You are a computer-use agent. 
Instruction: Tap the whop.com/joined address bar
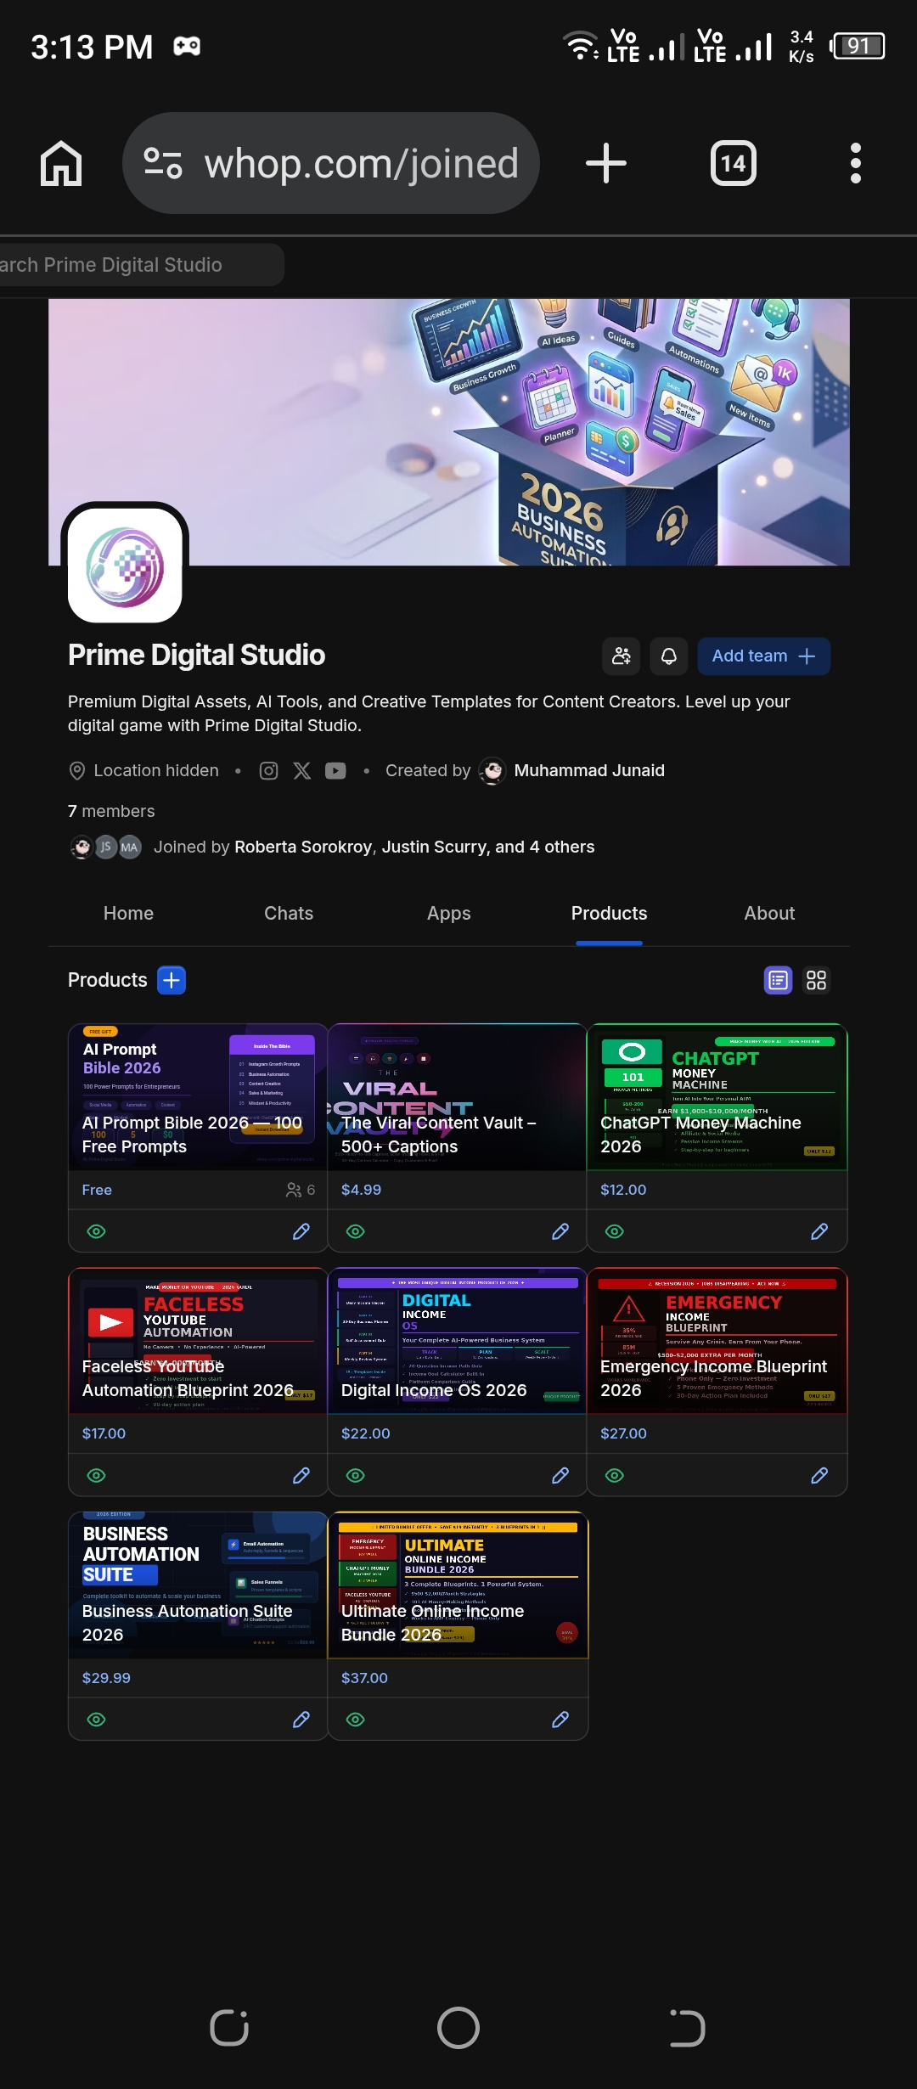331,163
